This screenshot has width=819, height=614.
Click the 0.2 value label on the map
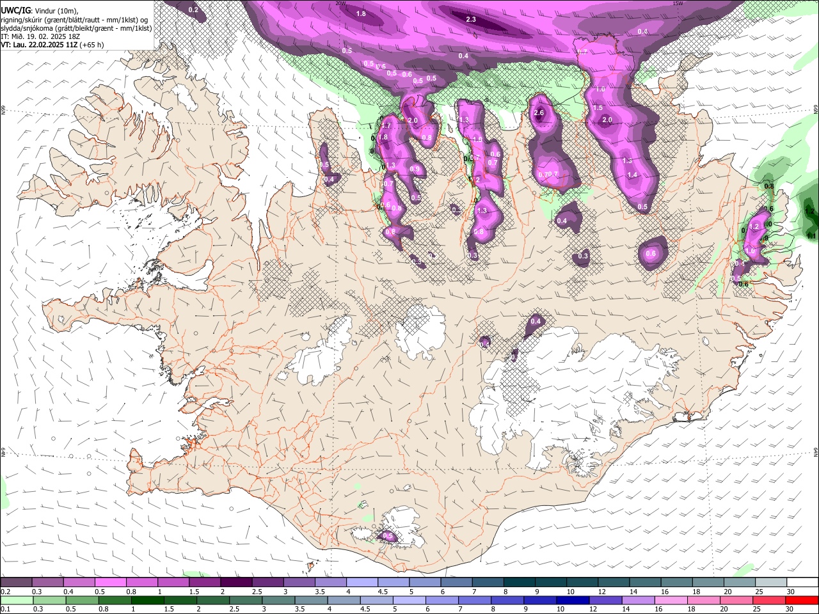[x=193, y=10]
